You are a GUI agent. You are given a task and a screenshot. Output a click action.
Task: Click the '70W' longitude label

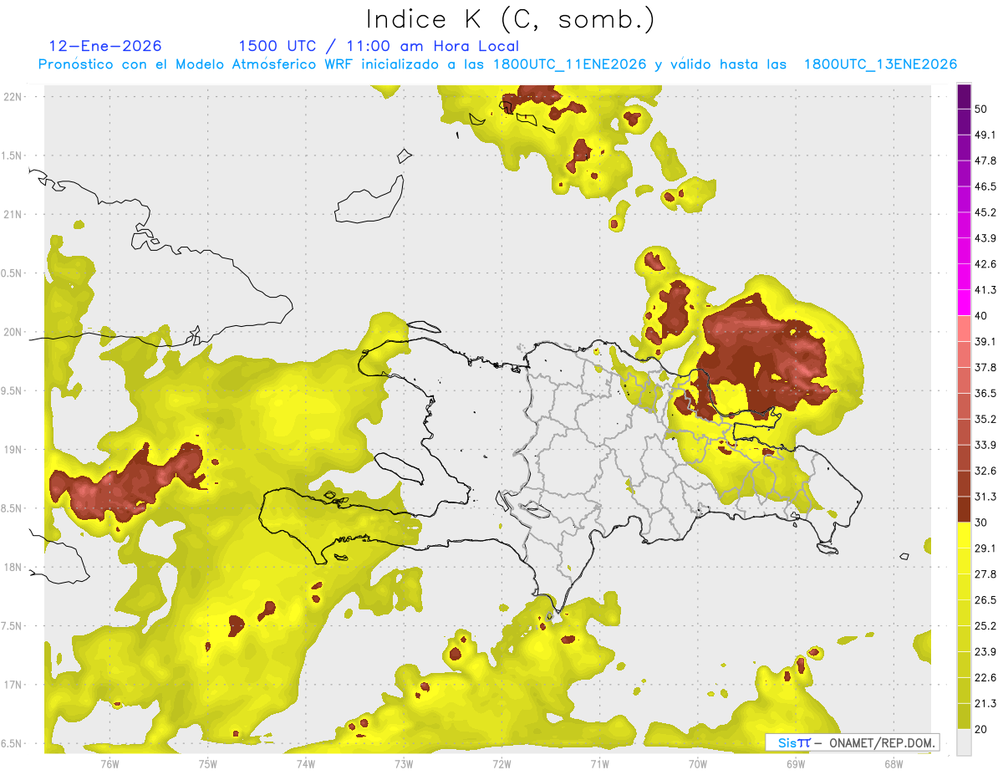click(698, 764)
